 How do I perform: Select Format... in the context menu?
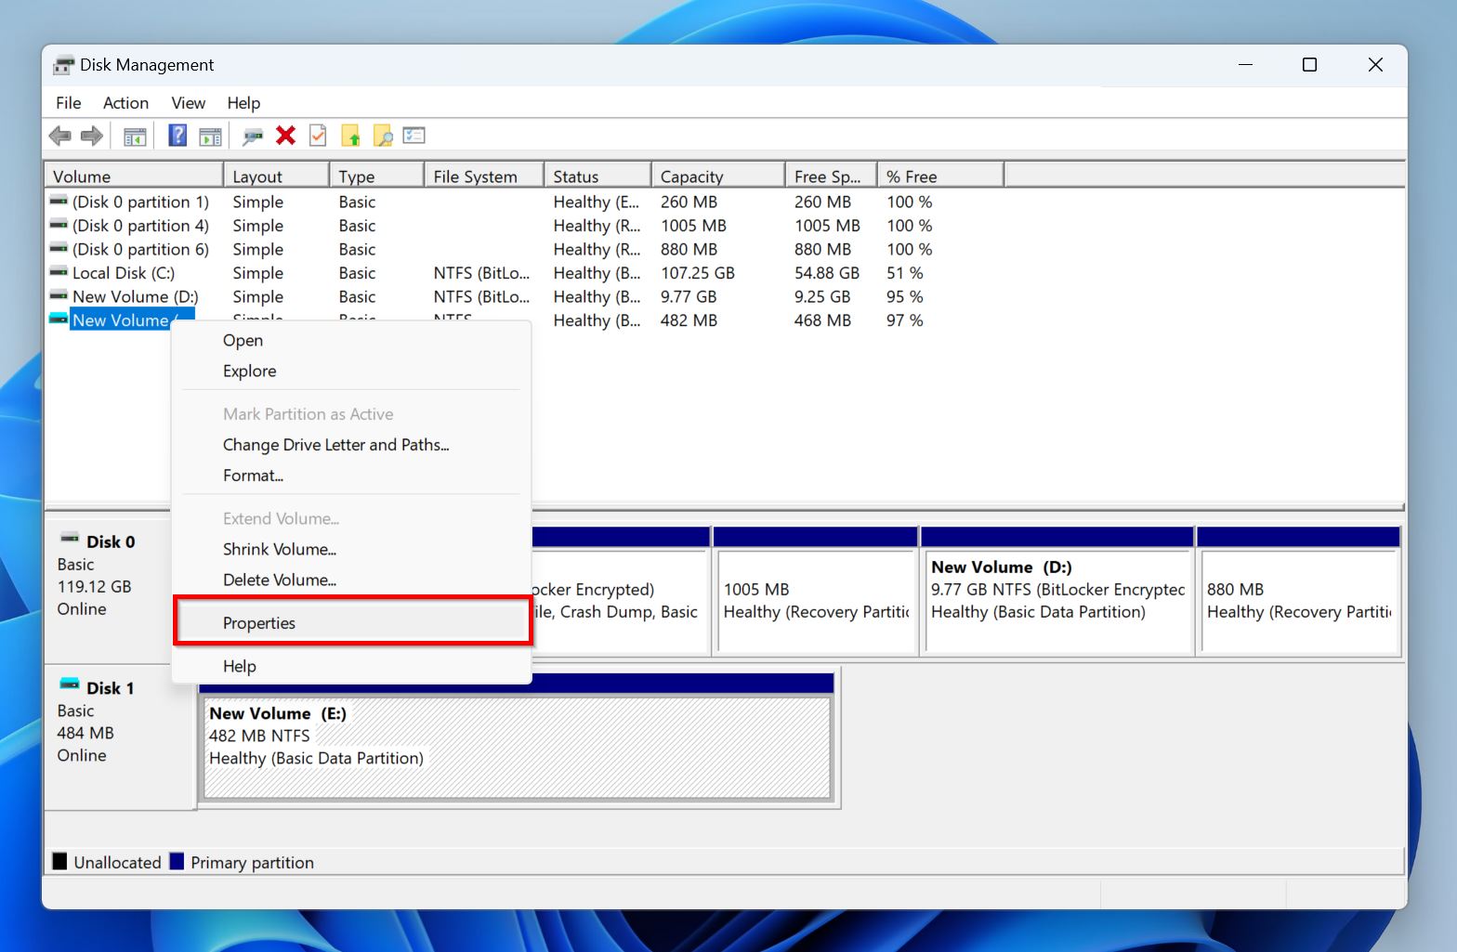tap(352, 476)
